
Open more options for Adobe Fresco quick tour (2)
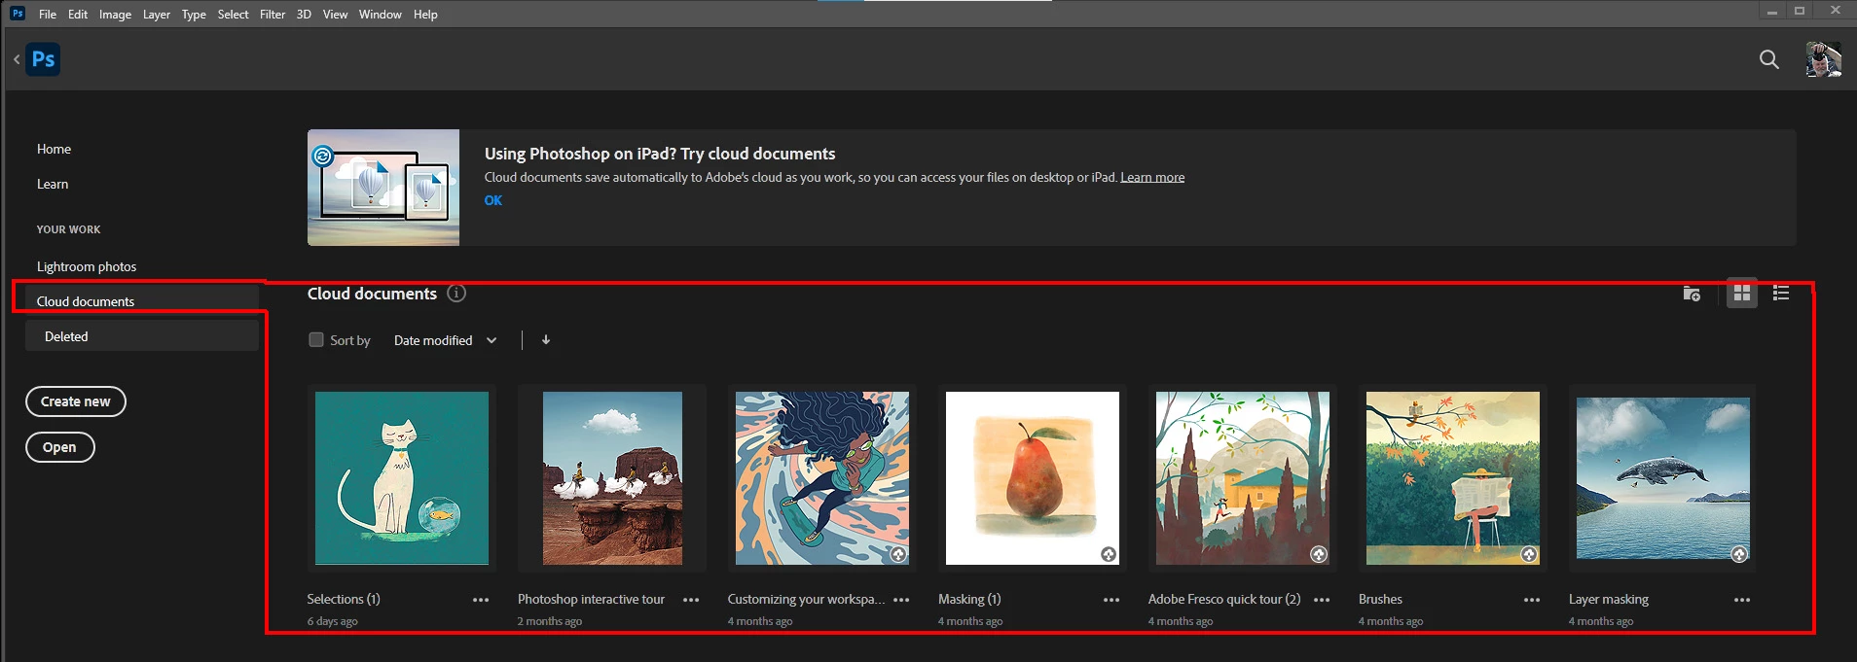coord(1322,600)
